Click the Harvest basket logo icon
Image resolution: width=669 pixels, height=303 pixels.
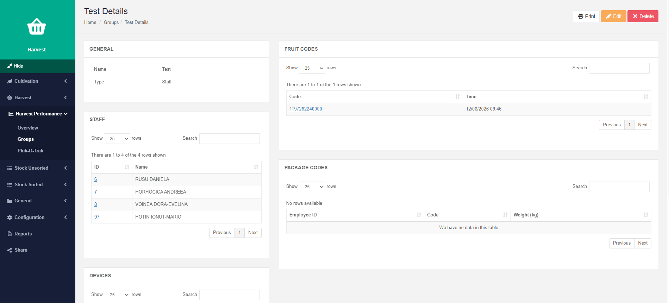(x=37, y=26)
